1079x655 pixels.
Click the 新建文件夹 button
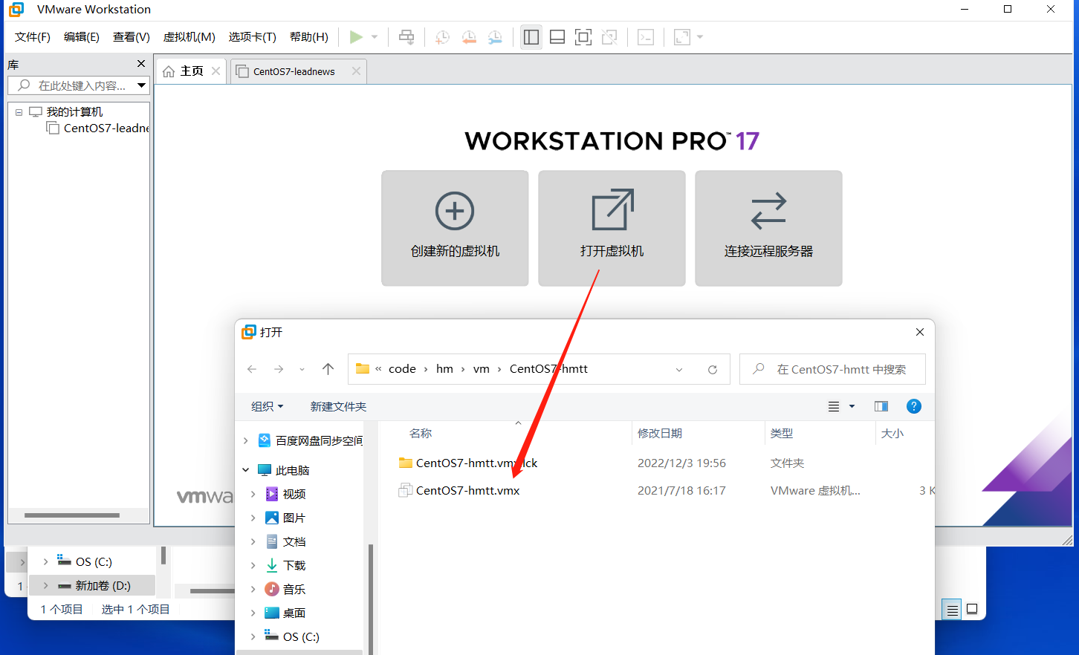pyautogui.click(x=338, y=406)
